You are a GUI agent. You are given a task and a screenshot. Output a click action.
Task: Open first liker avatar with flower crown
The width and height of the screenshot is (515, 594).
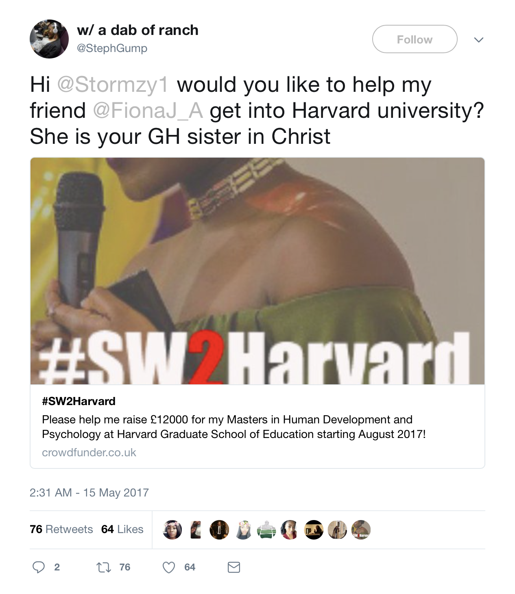(172, 529)
